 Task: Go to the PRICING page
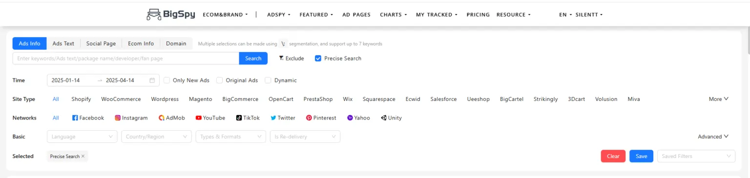click(478, 15)
